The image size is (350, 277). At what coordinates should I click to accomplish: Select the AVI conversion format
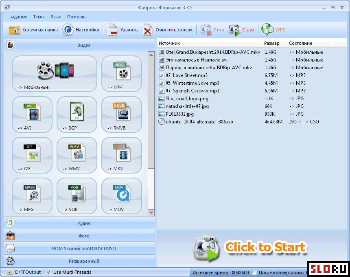pos(32,114)
